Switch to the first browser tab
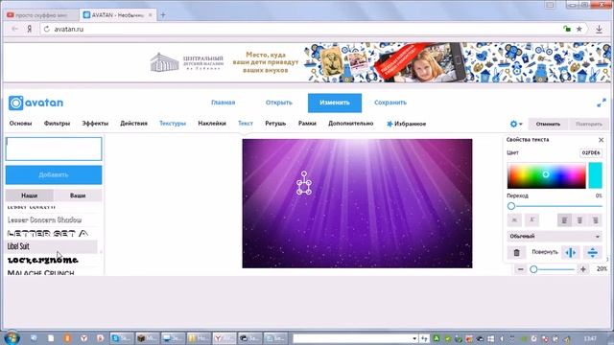The height and width of the screenshot is (345, 614). (x=41, y=15)
